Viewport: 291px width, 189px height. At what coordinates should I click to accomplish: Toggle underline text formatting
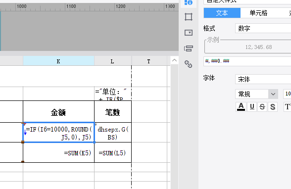point(252,107)
